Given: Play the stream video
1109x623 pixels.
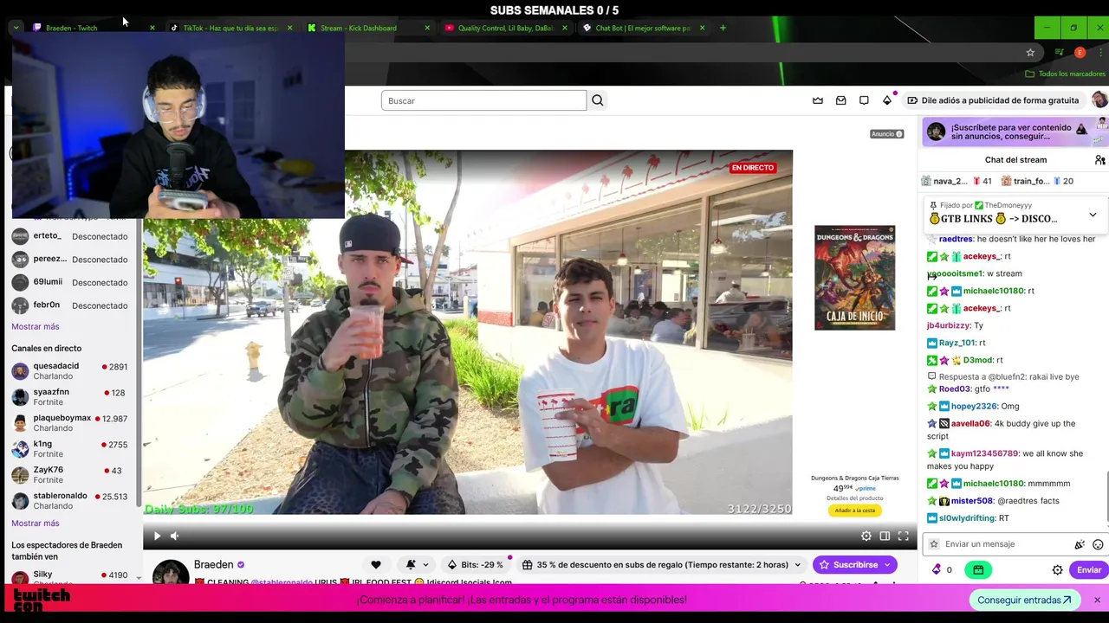Looking at the screenshot, I should 157,536.
